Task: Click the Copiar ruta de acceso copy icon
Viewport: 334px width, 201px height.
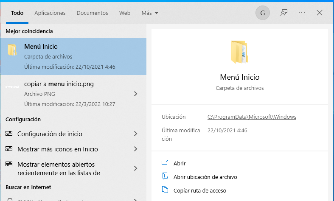Action: click(165, 190)
